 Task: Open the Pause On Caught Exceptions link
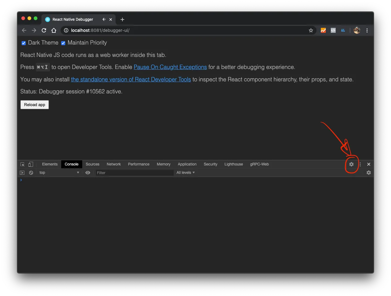point(170,67)
